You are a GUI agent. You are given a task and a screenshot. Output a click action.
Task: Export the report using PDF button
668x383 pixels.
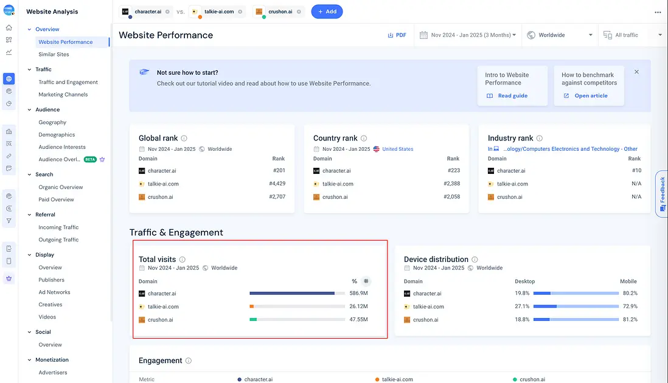point(397,35)
